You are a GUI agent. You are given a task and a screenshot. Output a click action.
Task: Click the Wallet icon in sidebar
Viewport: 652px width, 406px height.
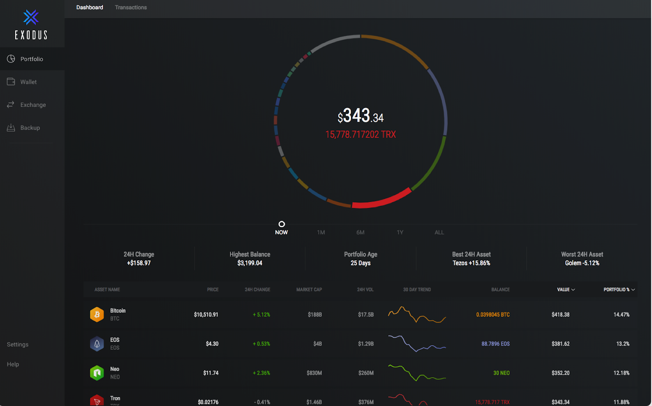pyautogui.click(x=11, y=82)
